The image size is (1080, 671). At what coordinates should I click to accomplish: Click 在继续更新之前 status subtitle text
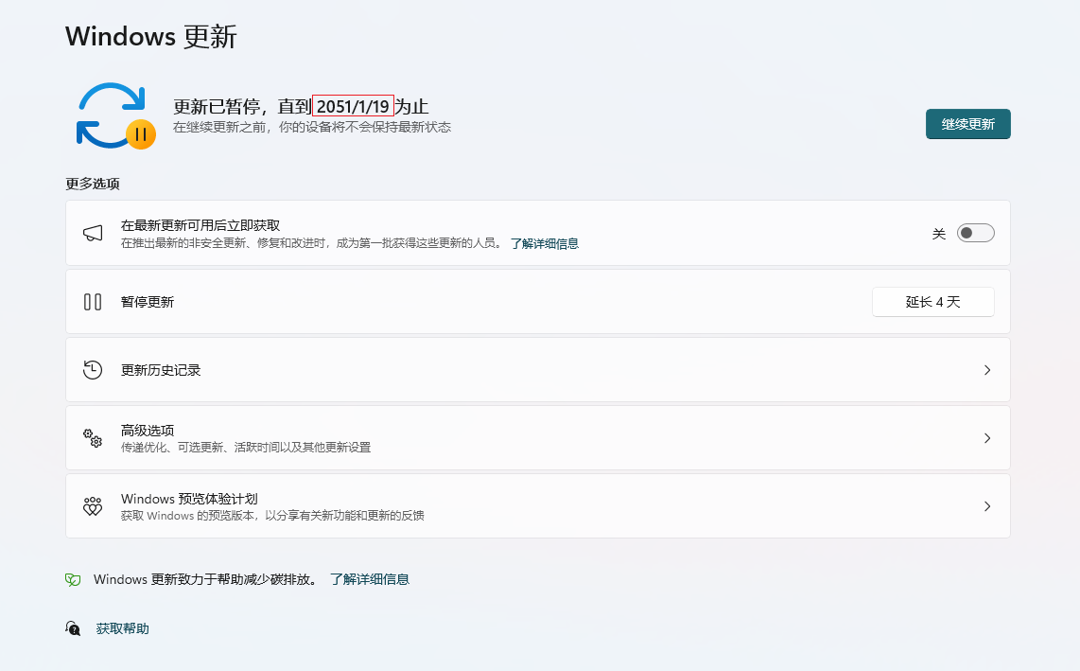click(x=312, y=127)
